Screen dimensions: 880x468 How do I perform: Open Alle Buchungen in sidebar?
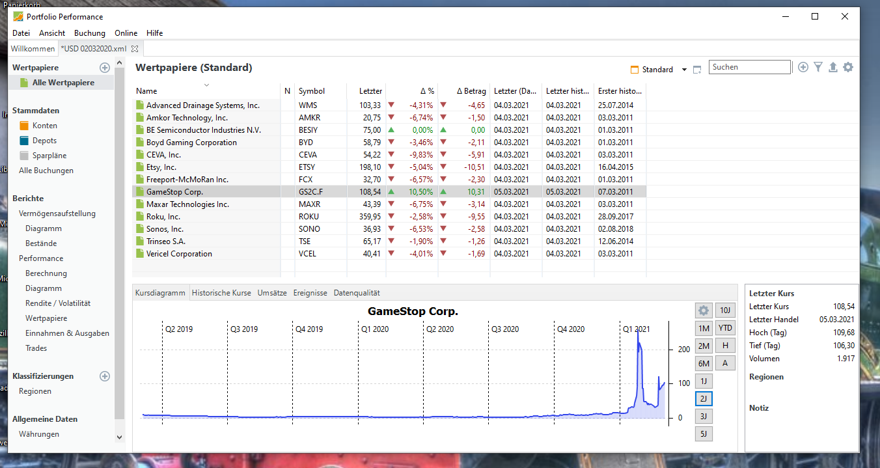coord(46,171)
